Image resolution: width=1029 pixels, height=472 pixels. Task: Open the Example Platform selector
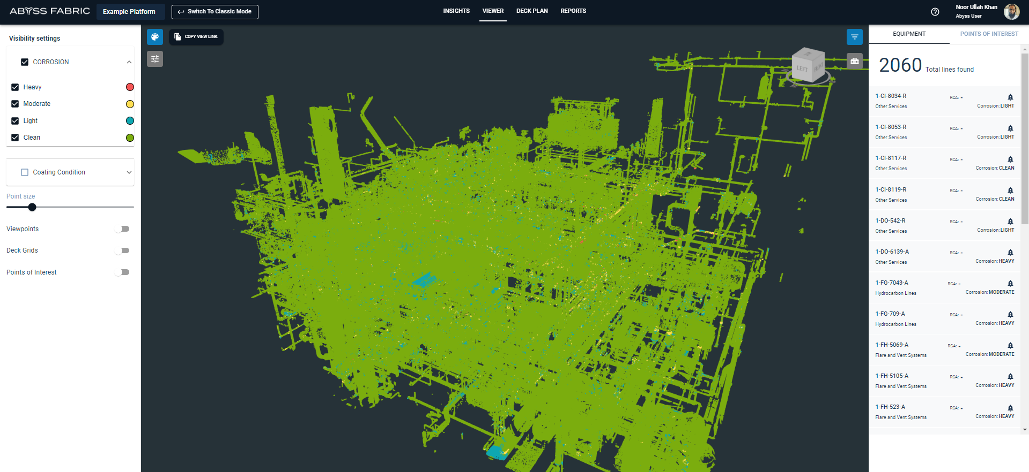click(x=129, y=12)
